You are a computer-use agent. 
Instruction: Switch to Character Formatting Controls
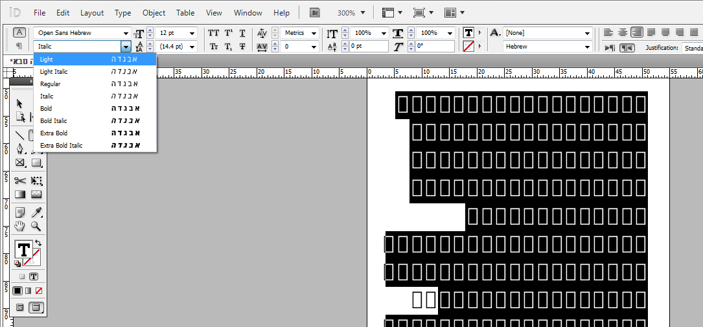pyautogui.click(x=19, y=32)
